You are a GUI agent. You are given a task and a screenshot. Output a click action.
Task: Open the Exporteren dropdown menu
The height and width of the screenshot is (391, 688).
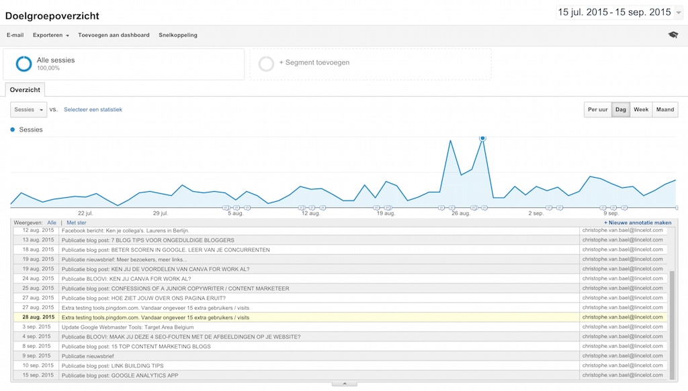pyautogui.click(x=51, y=35)
